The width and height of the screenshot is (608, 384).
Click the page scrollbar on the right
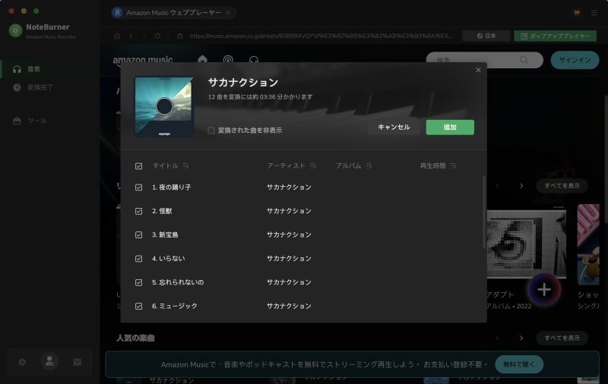tap(606, 159)
